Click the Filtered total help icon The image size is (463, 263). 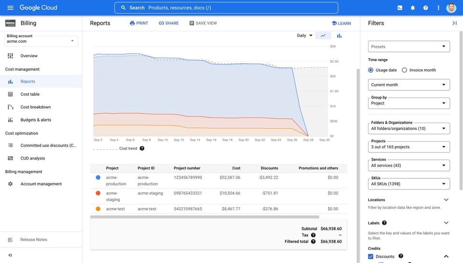pos(313,241)
